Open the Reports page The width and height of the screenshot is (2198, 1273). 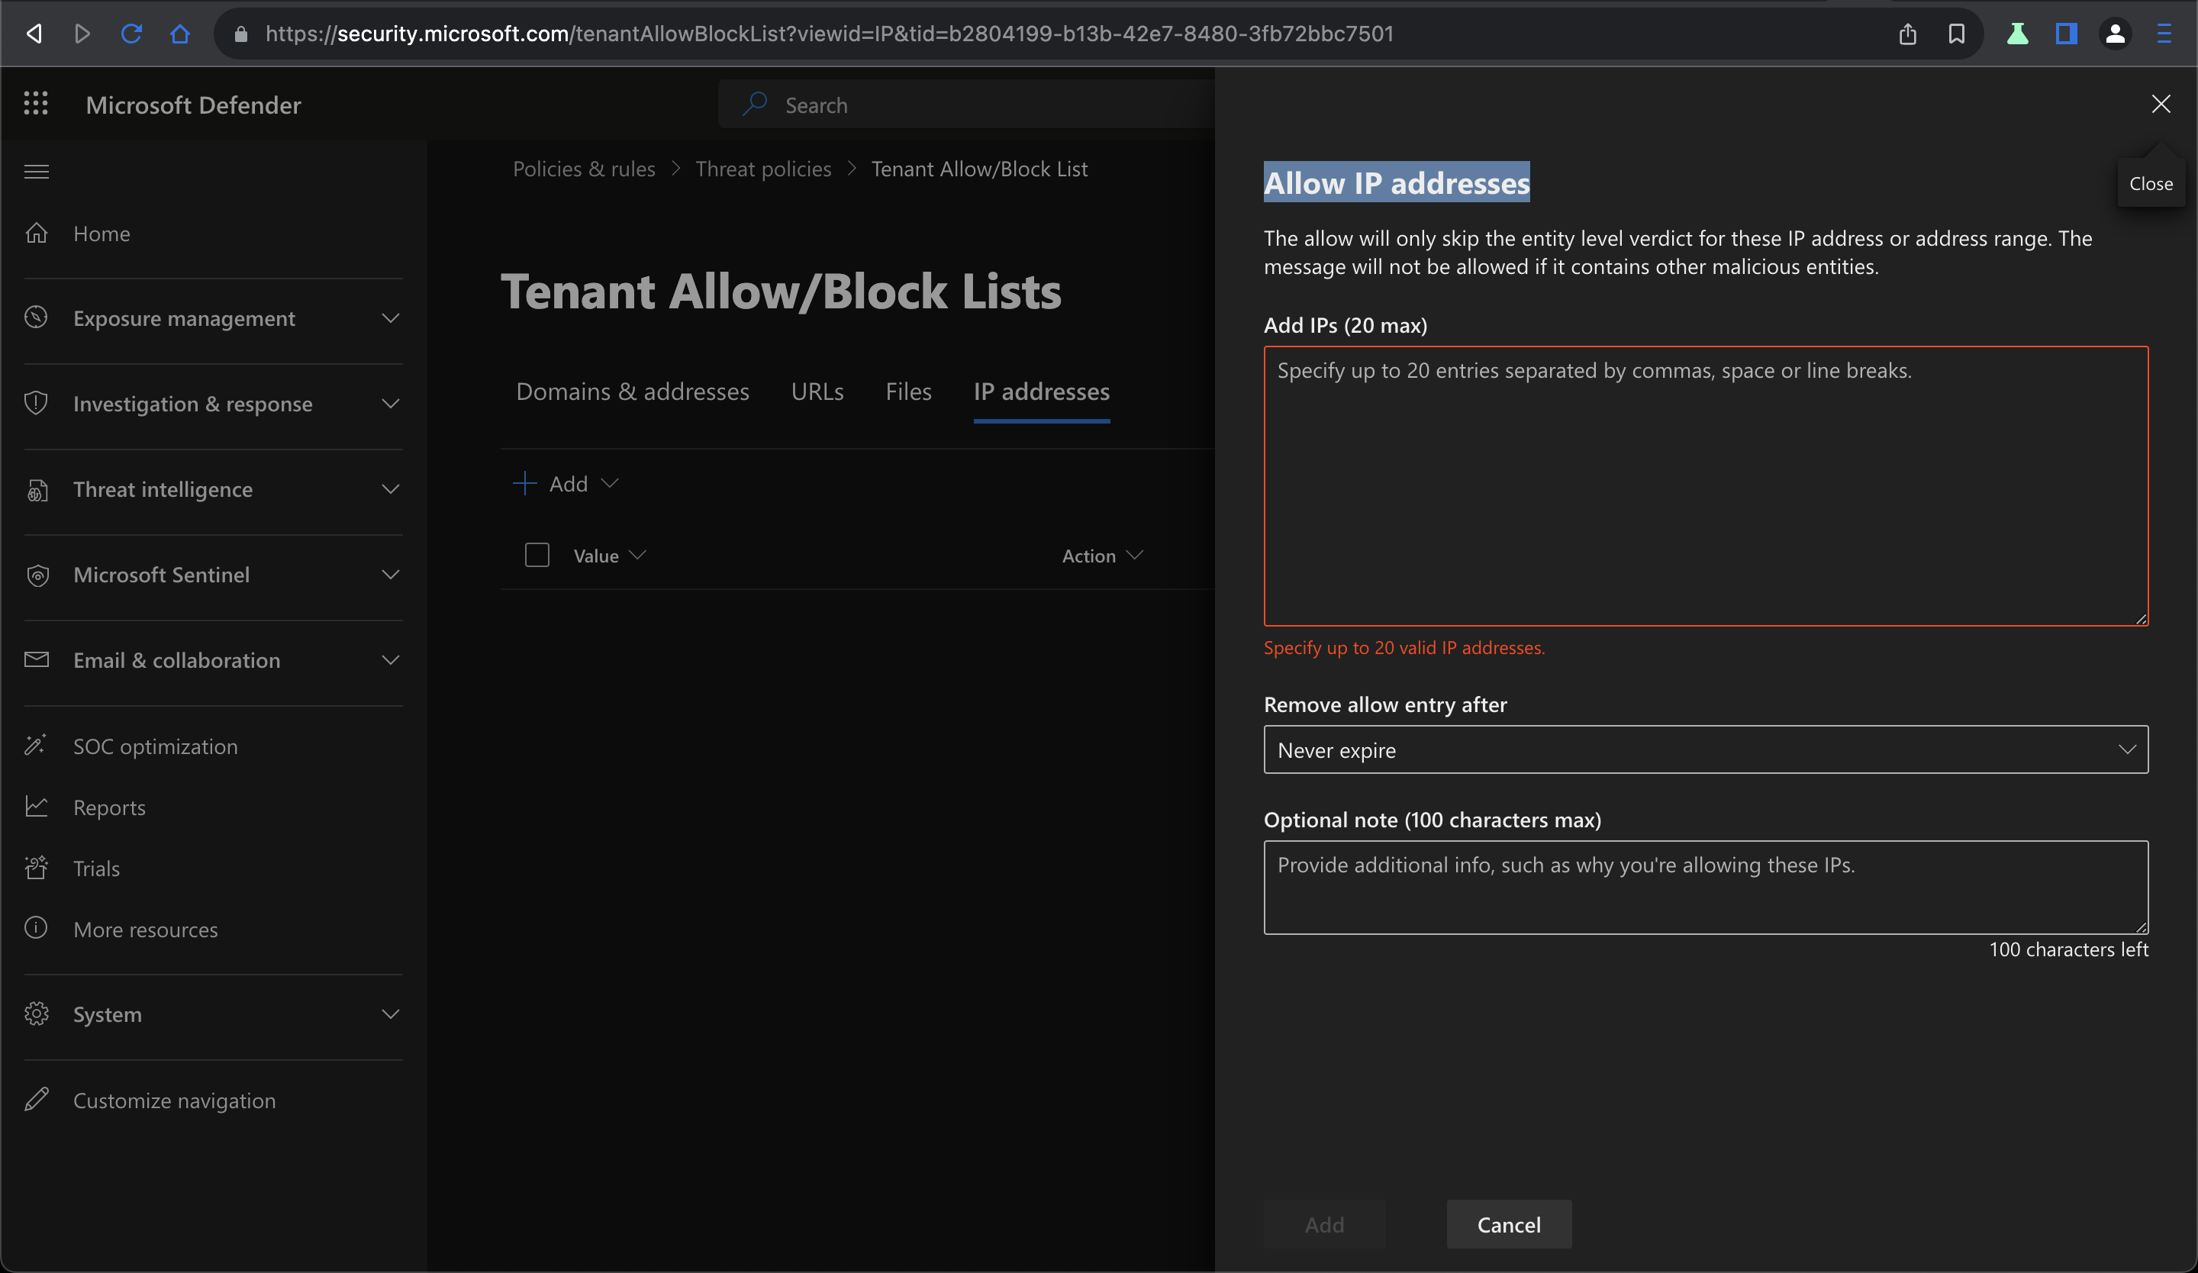pos(109,807)
